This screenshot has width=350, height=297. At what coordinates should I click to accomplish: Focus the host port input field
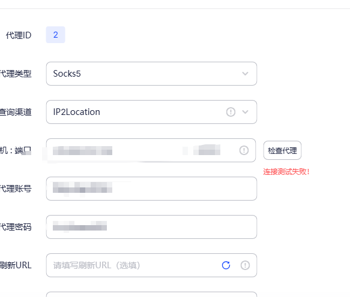click(x=151, y=150)
